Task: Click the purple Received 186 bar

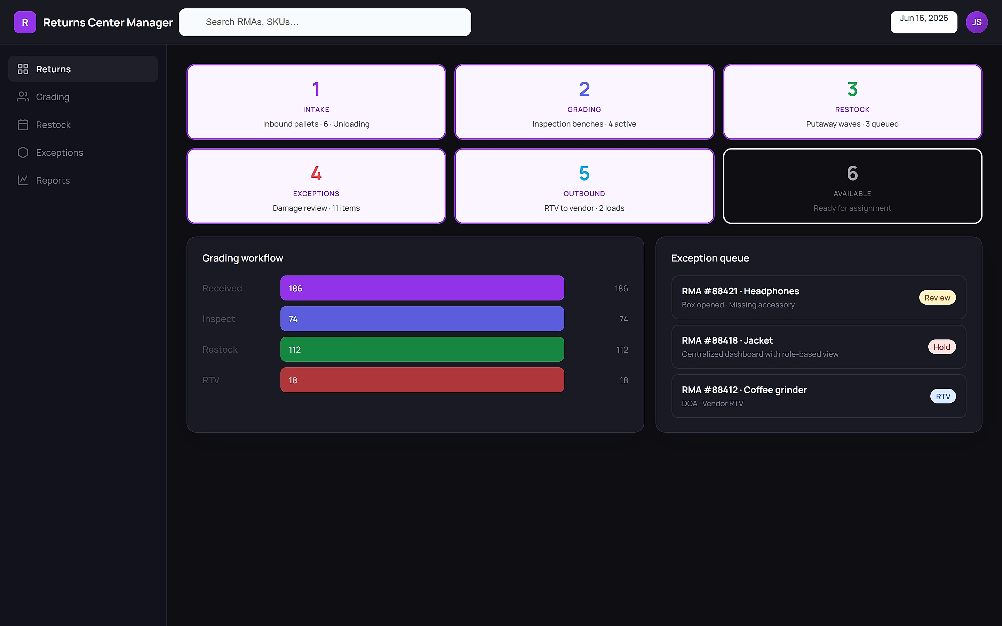Action: point(422,288)
